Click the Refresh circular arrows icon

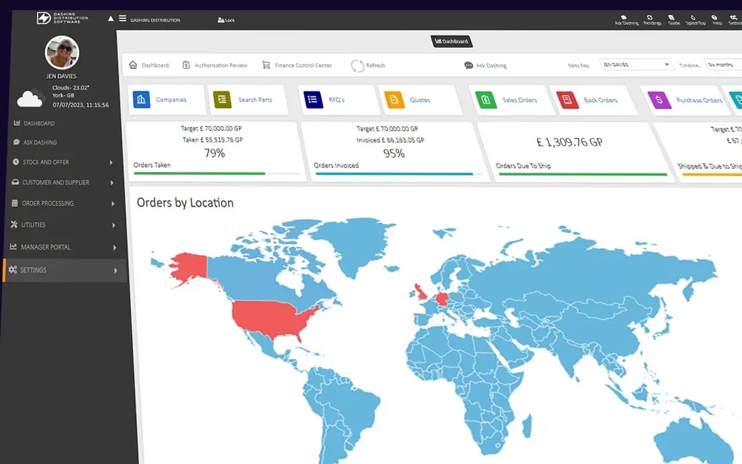click(358, 65)
